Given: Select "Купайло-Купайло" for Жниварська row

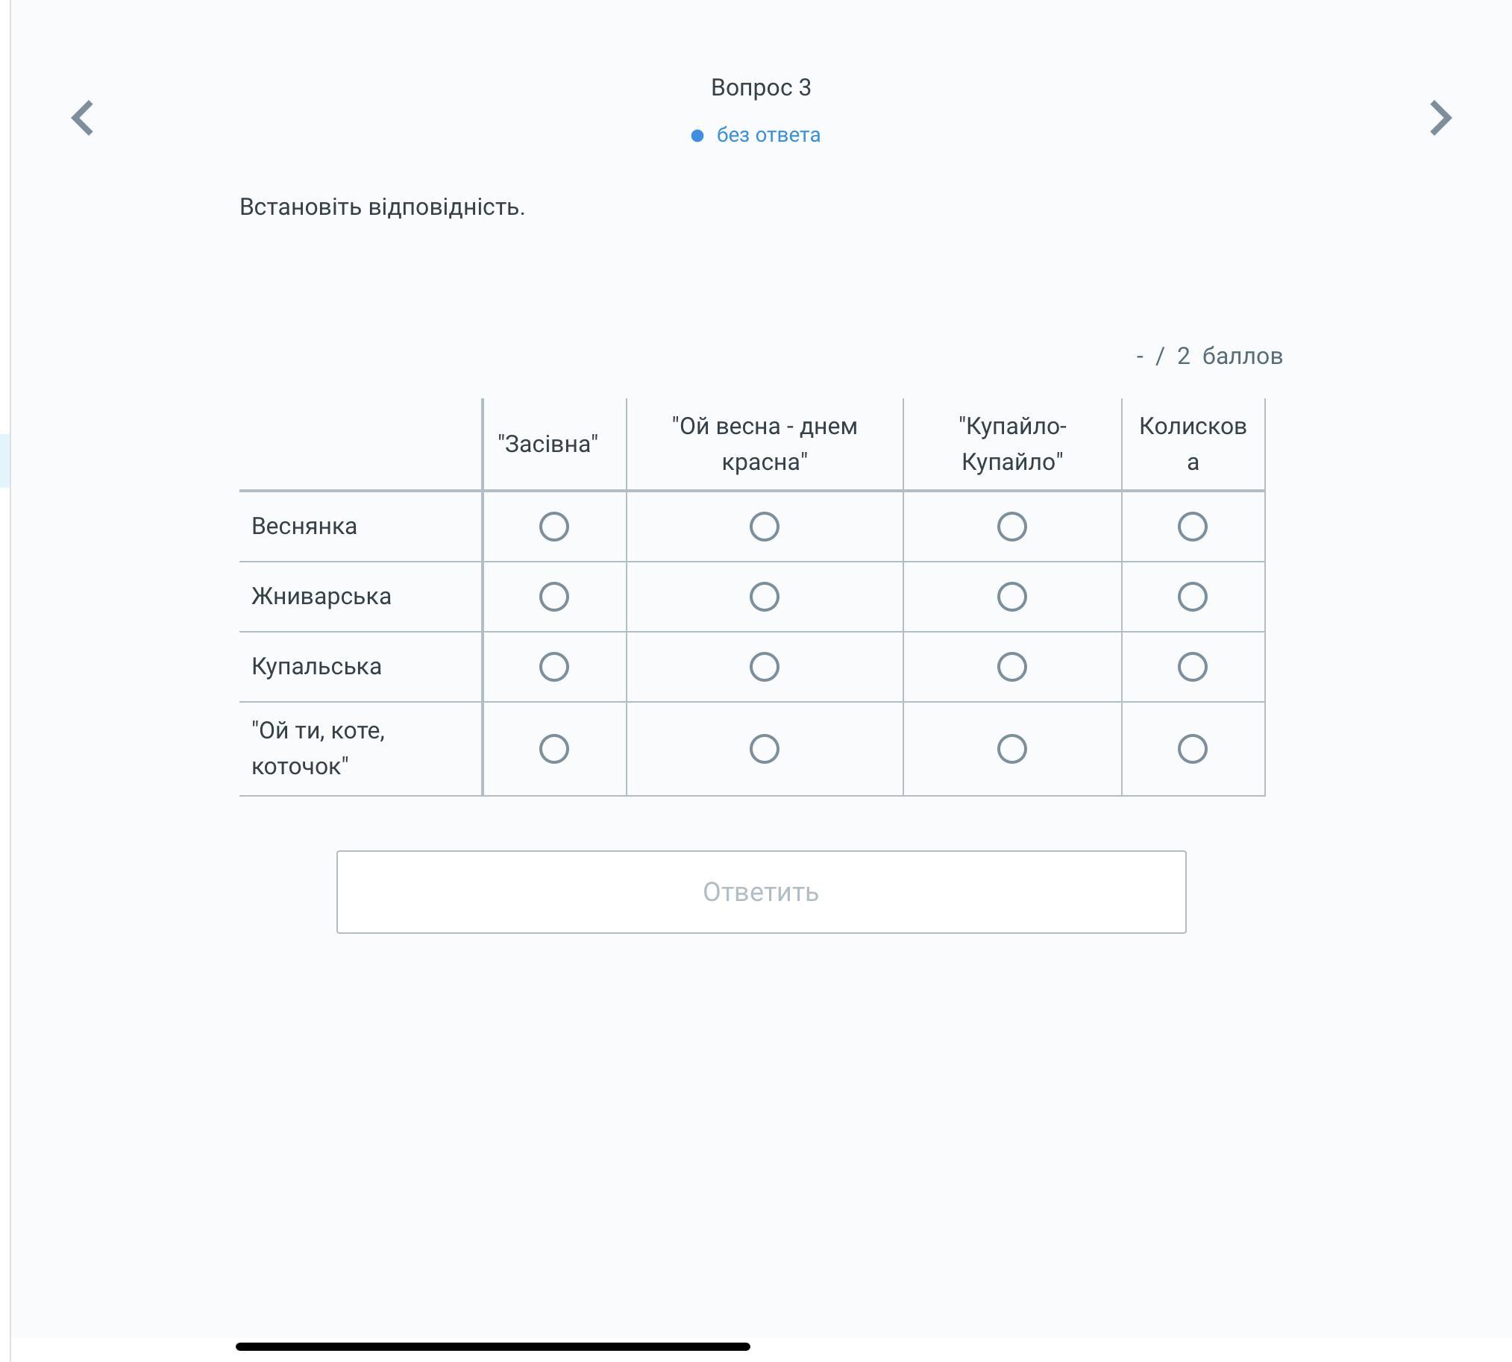Looking at the screenshot, I should pyautogui.click(x=1012, y=597).
